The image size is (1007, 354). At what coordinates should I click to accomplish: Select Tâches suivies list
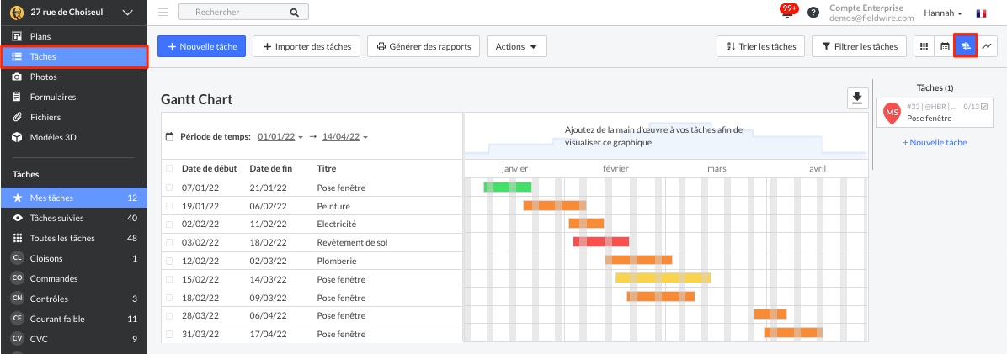coord(74,218)
